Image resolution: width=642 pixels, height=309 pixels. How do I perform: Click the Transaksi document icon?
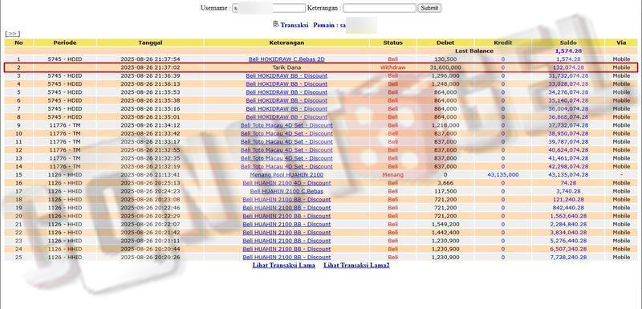[x=275, y=24]
